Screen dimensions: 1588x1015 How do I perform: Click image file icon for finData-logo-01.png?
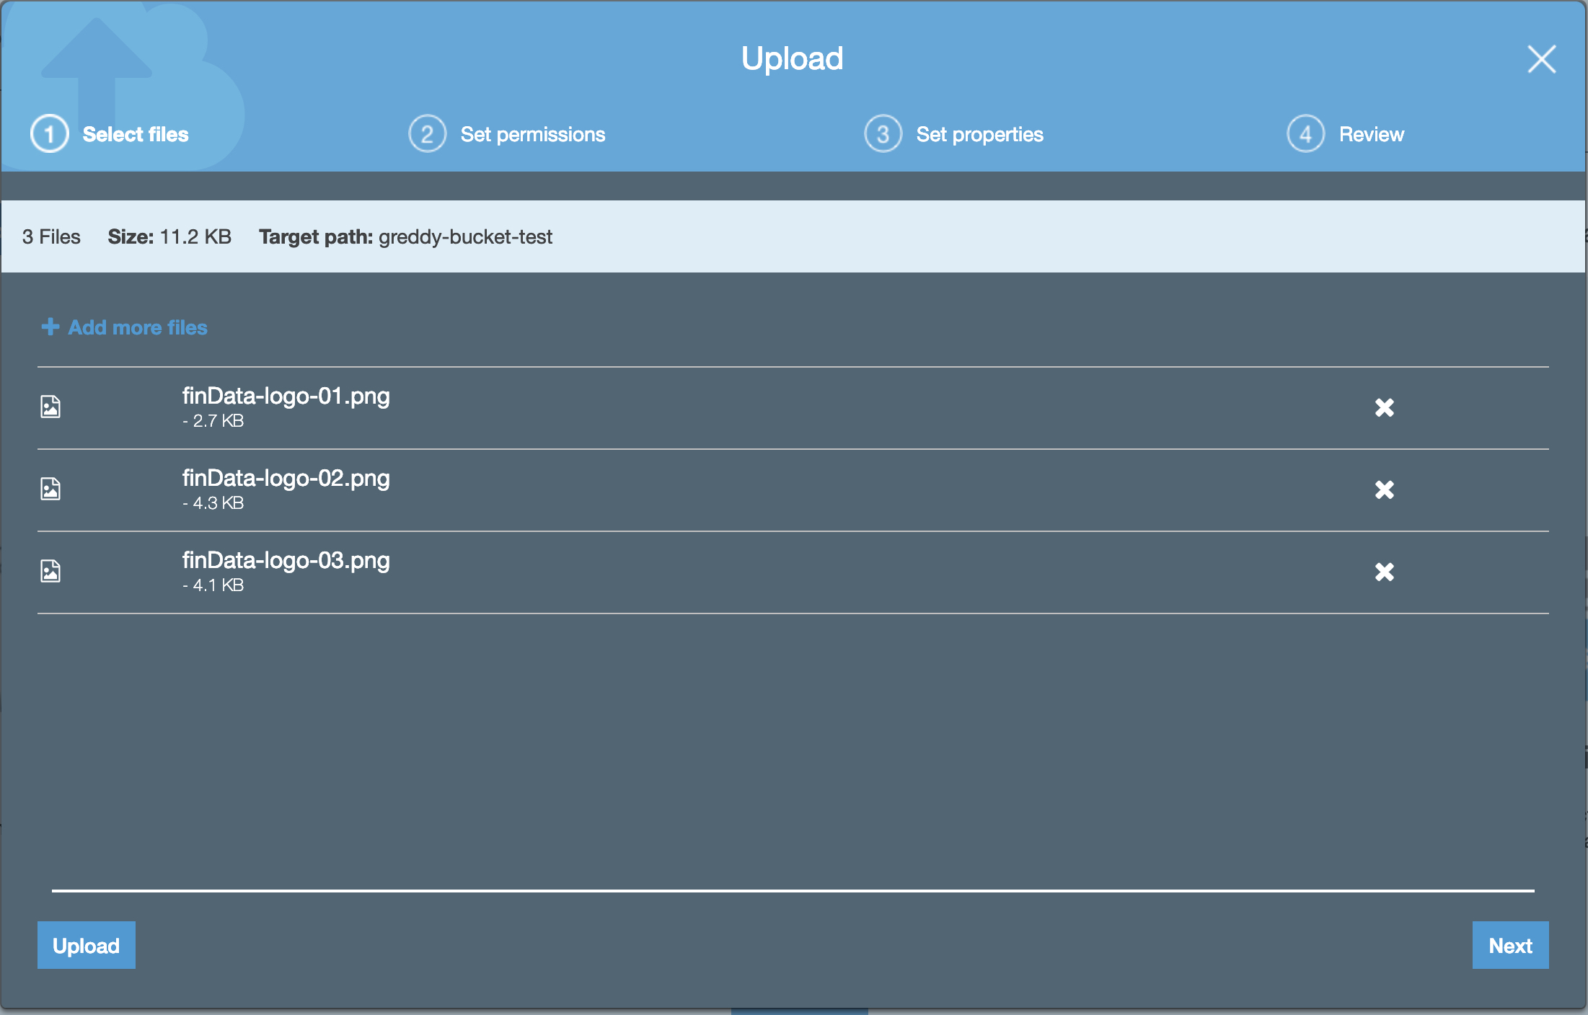50,407
